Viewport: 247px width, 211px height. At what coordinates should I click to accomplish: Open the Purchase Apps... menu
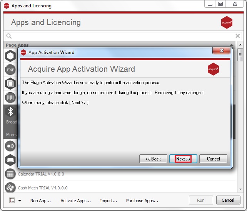point(142,201)
